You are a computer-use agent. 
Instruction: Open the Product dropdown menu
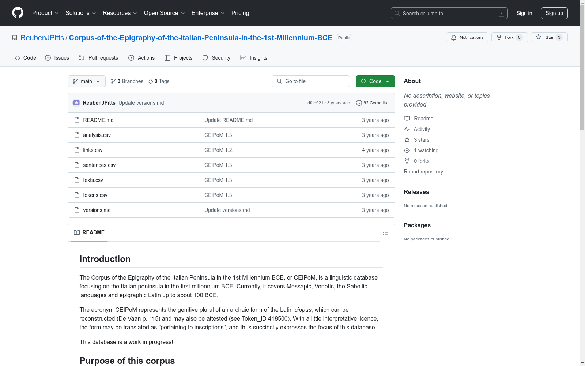coord(45,13)
